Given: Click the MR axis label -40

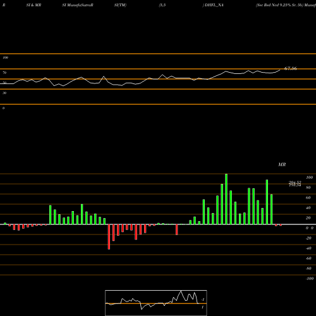Looking at the screenshot, I should [x=308, y=248].
